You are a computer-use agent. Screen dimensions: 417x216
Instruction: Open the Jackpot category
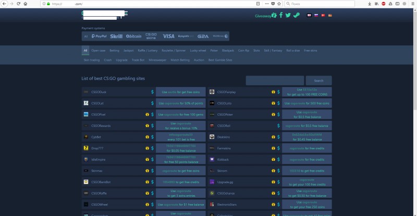pos(128,50)
